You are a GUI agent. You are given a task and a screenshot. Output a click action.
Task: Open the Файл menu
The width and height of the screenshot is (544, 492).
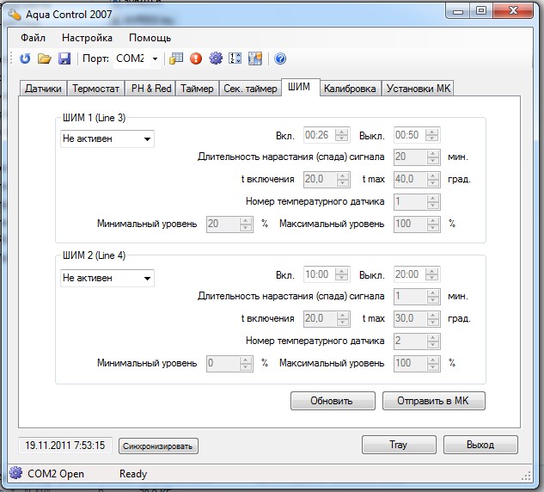(x=33, y=38)
